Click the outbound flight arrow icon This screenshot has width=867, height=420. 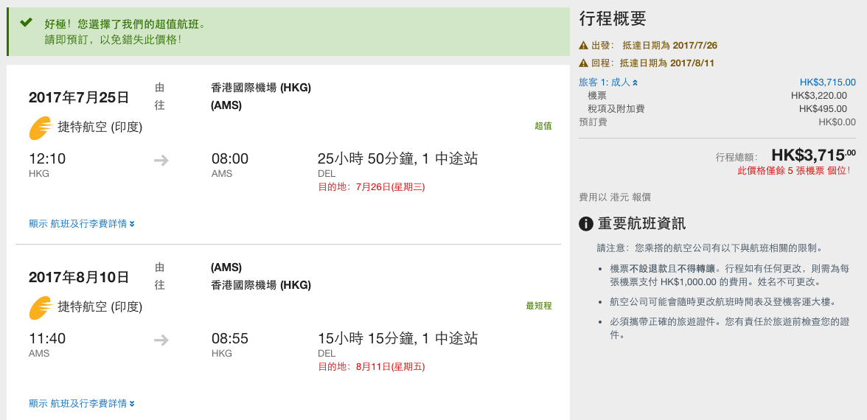click(x=161, y=161)
